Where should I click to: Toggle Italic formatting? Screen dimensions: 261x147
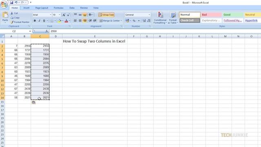tap(40, 21)
